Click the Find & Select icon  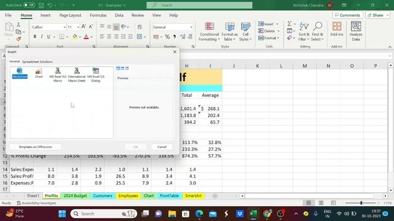tap(318, 32)
